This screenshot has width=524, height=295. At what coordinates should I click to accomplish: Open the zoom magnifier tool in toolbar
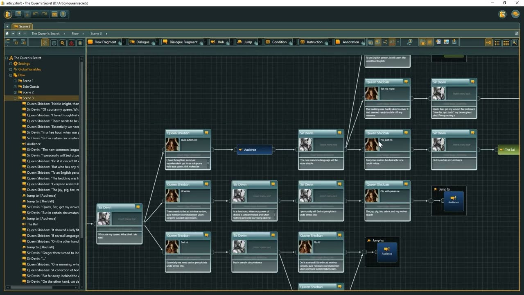coord(410,42)
